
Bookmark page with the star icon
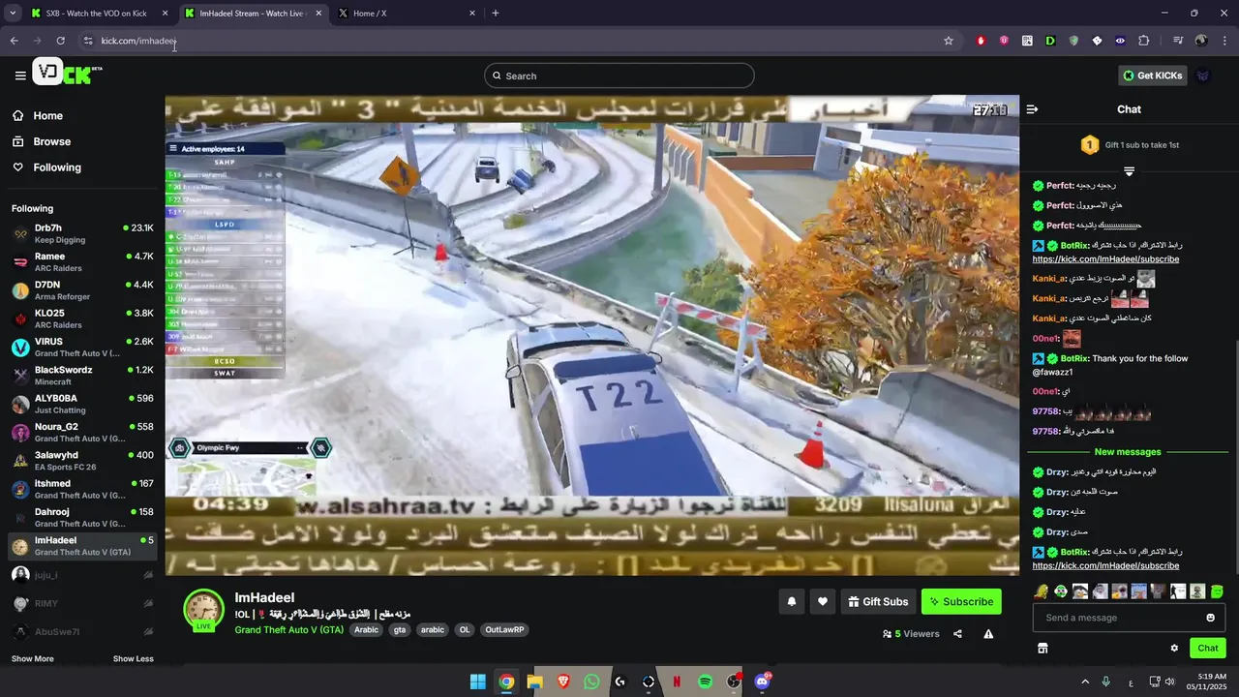point(949,41)
